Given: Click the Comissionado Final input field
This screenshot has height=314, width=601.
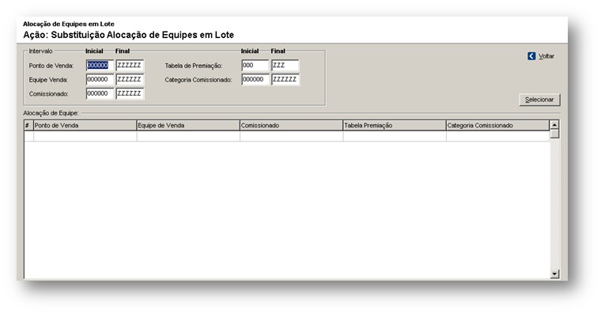Looking at the screenshot, I should coord(130,93).
